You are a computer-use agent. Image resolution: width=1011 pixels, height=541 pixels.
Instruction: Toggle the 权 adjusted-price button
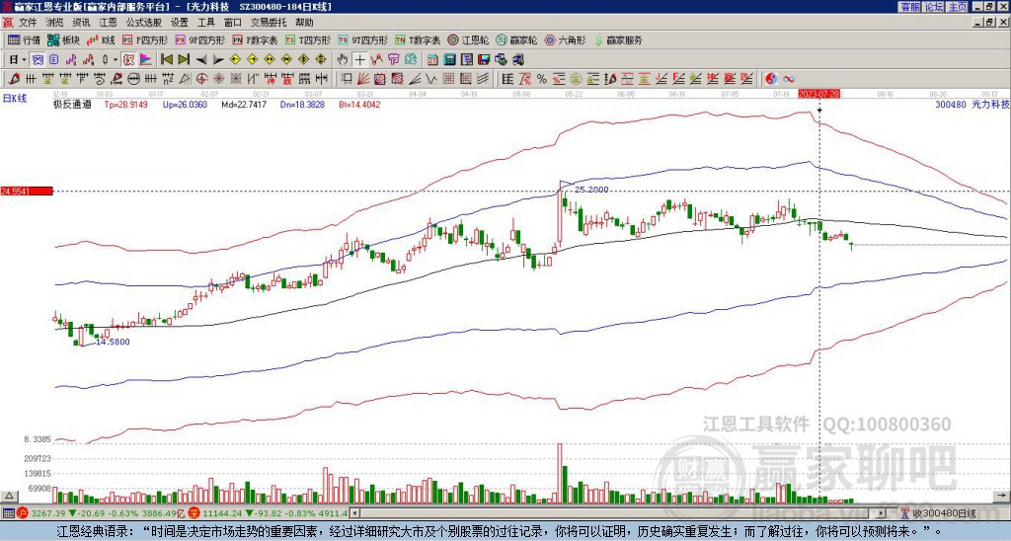point(128,60)
